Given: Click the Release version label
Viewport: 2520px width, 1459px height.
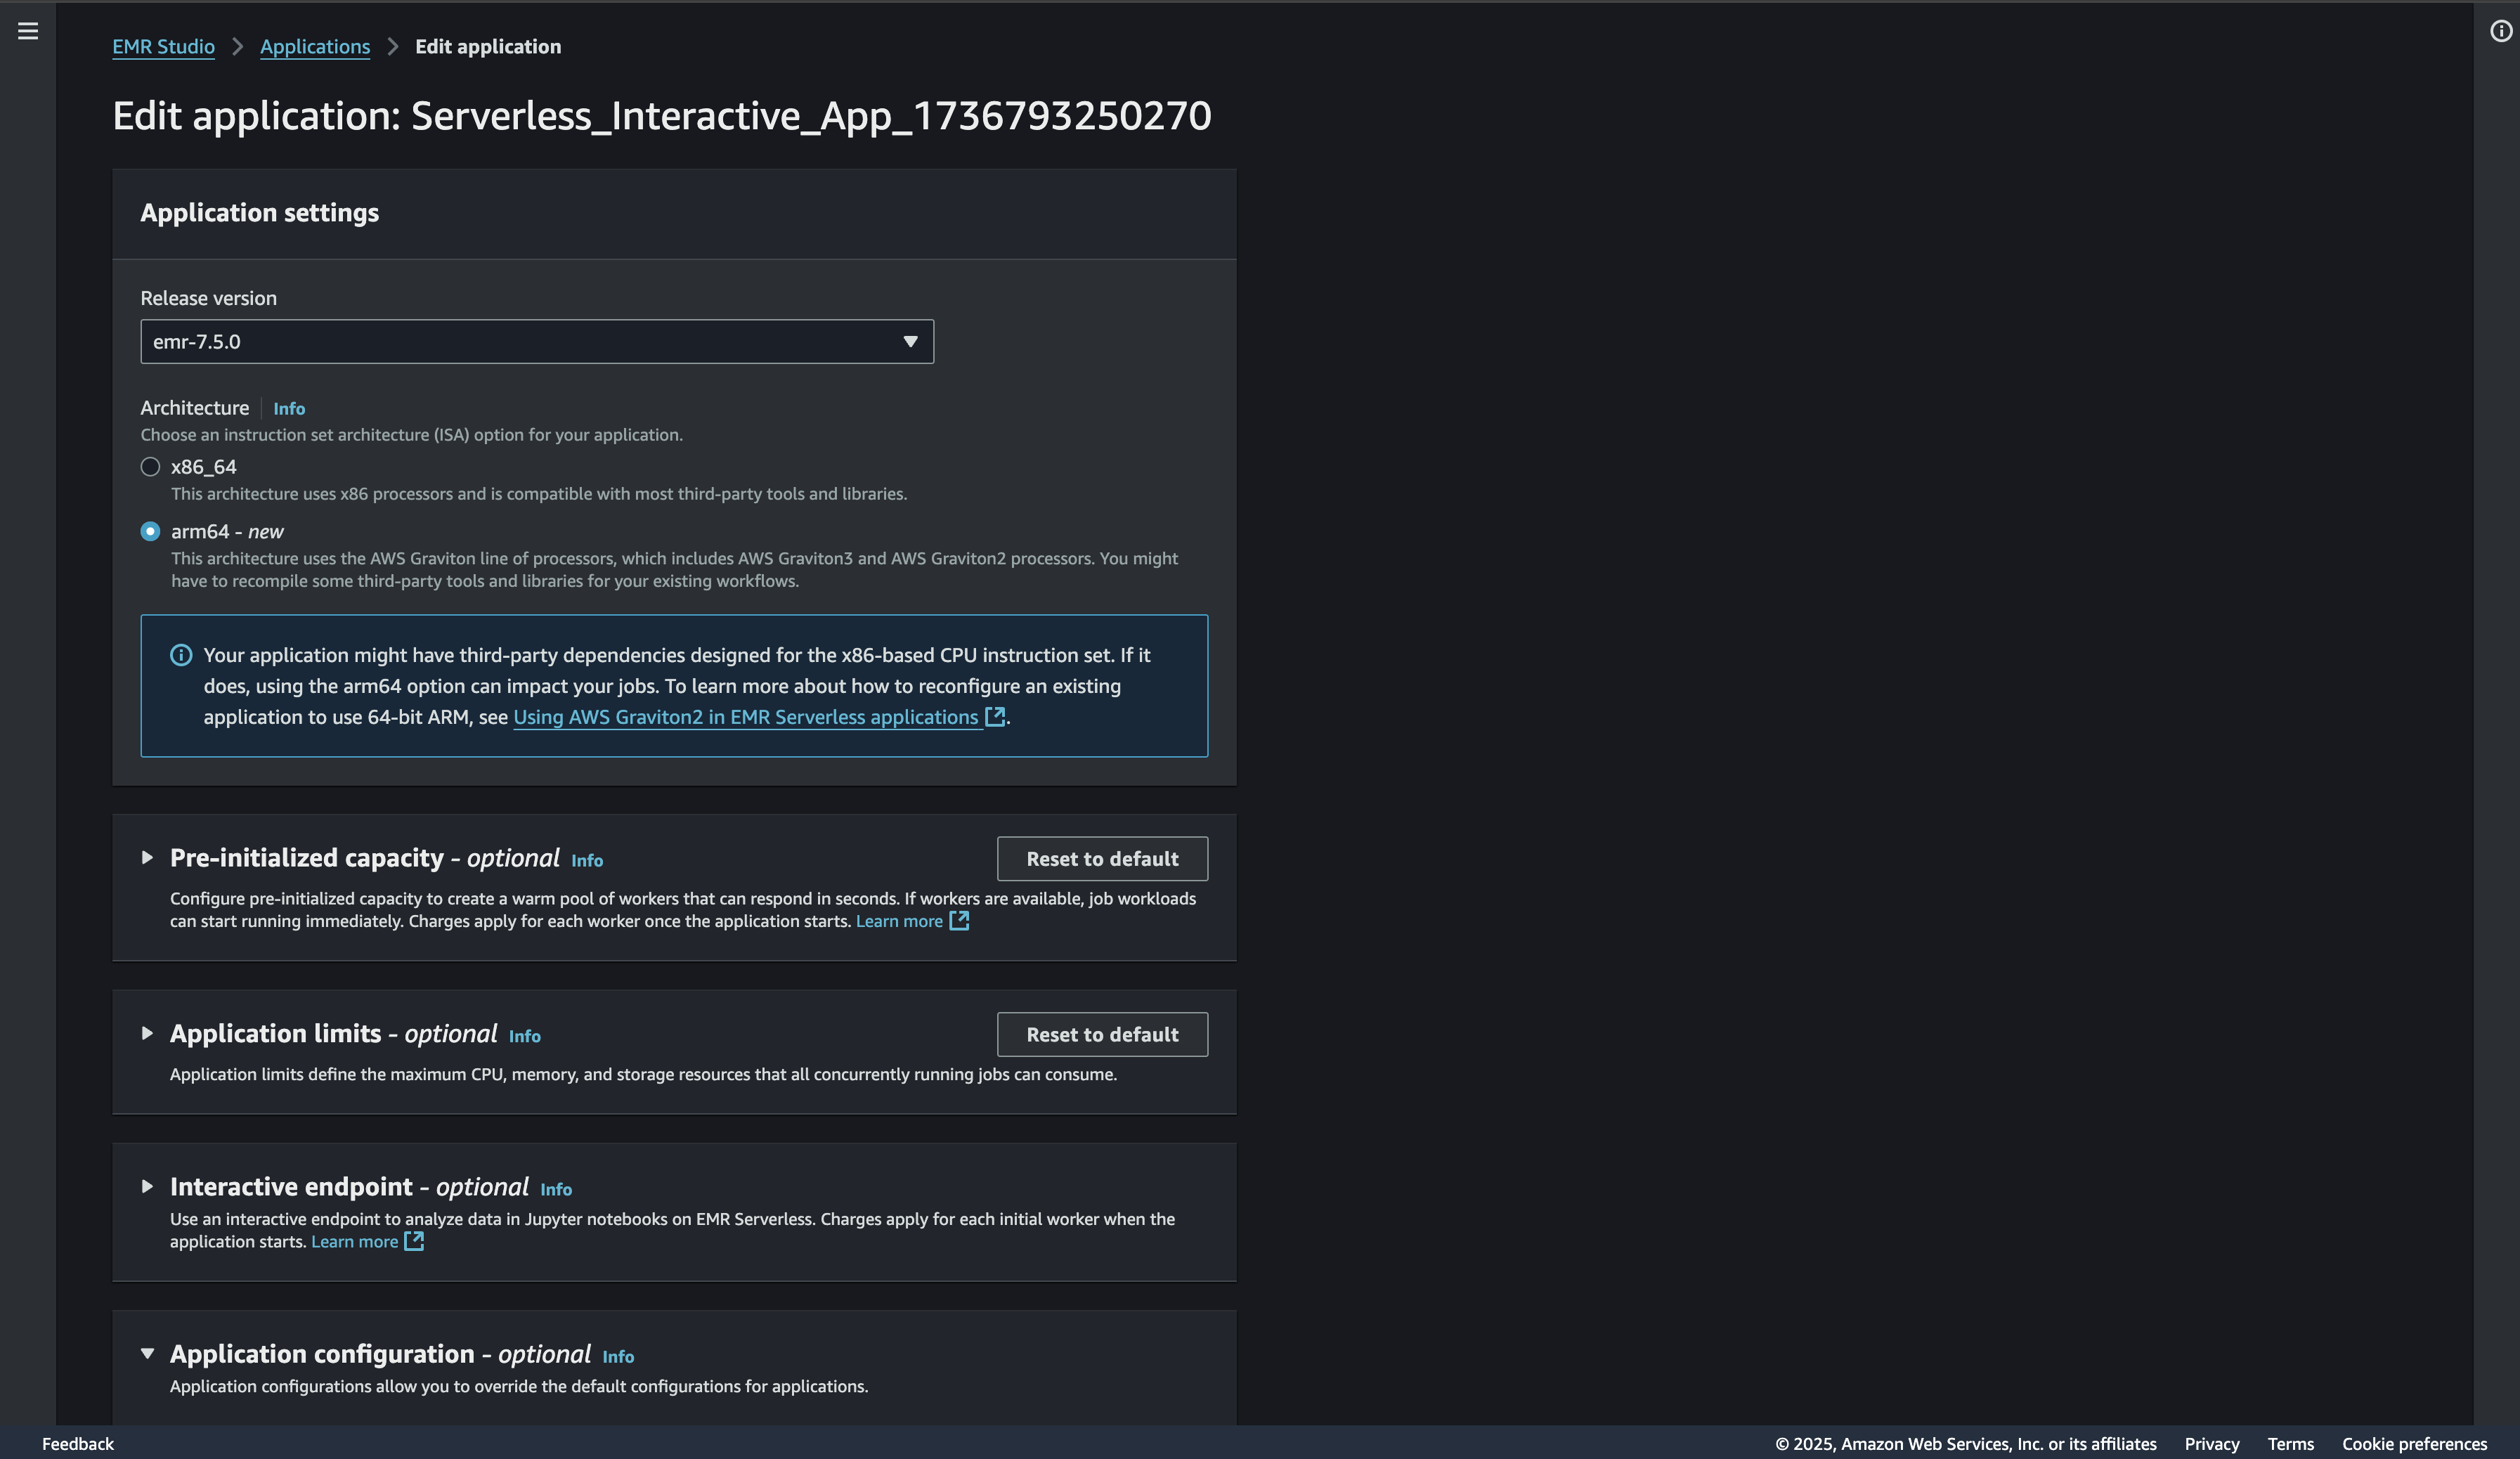Looking at the screenshot, I should (208, 298).
